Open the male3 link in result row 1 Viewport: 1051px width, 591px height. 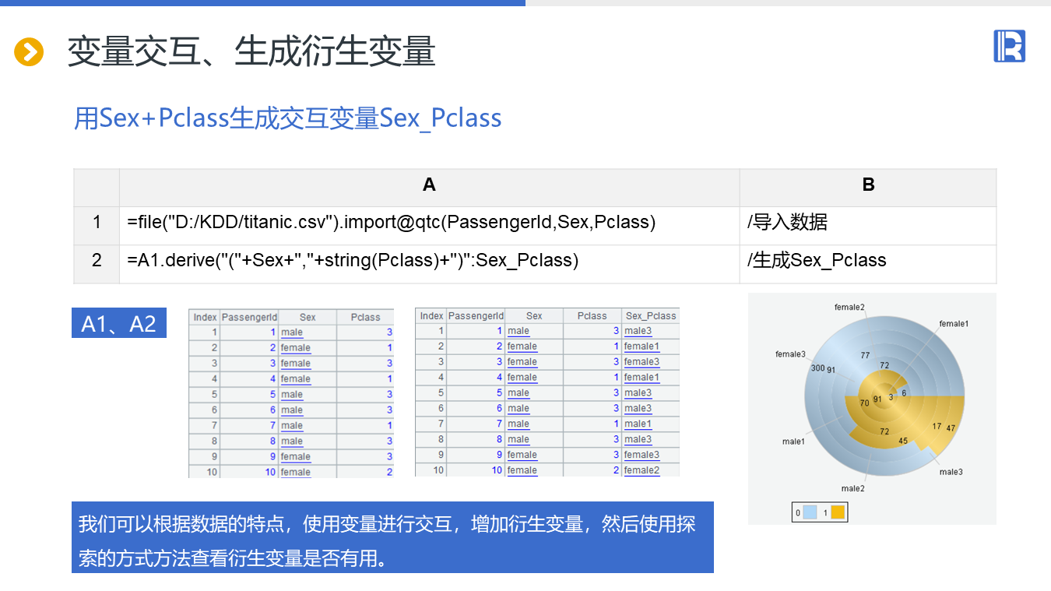click(638, 331)
